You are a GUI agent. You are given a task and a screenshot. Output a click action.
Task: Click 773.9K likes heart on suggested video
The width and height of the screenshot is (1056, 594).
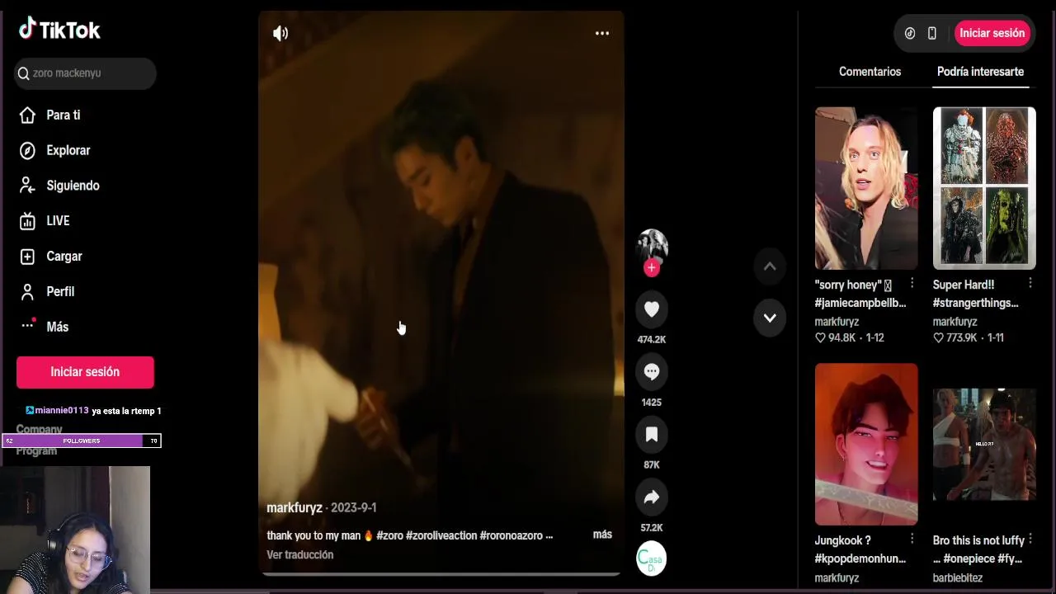pos(938,338)
